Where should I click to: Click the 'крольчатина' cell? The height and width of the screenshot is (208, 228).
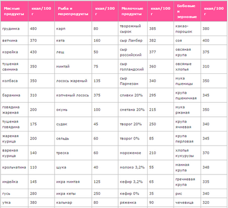click(x=14, y=167)
